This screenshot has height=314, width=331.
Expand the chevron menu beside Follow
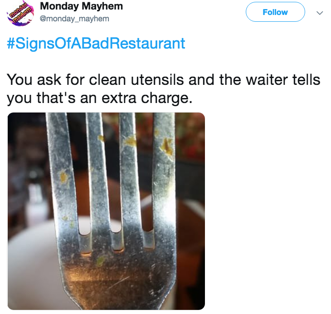click(x=320, y=13)
